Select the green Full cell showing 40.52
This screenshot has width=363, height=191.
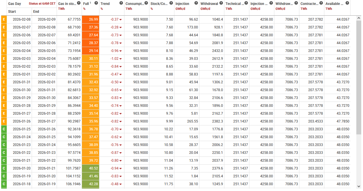(x=91, y=168)
